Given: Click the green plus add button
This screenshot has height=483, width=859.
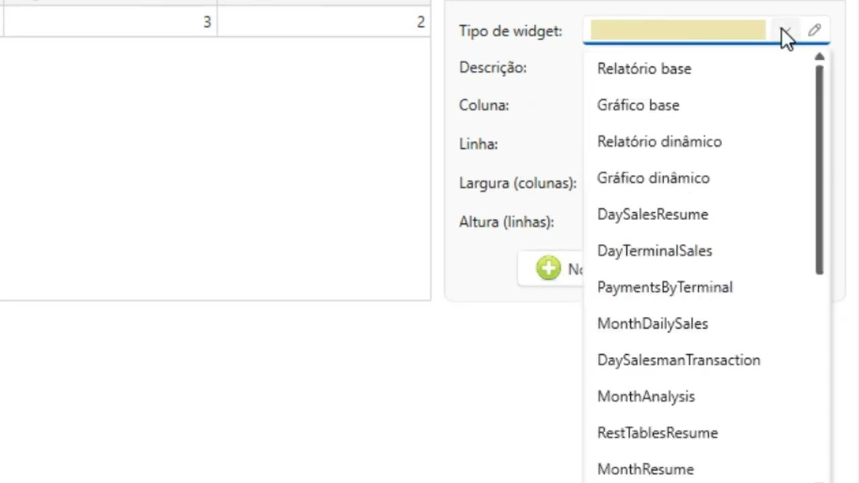Looking at the screenshot, I should (548, 268).
